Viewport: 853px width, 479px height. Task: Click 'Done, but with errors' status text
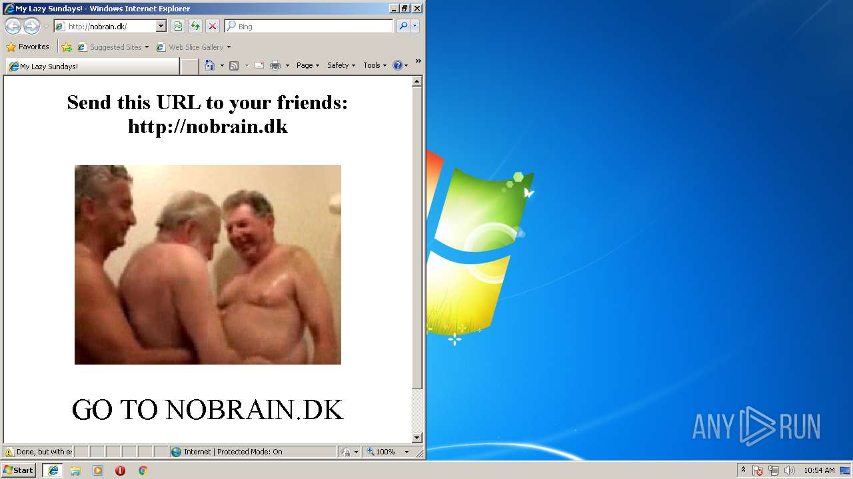(44, 452)
